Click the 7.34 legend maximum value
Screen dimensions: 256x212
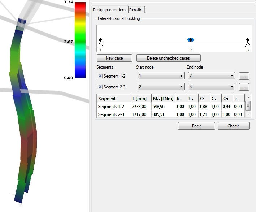pos(68,2)
